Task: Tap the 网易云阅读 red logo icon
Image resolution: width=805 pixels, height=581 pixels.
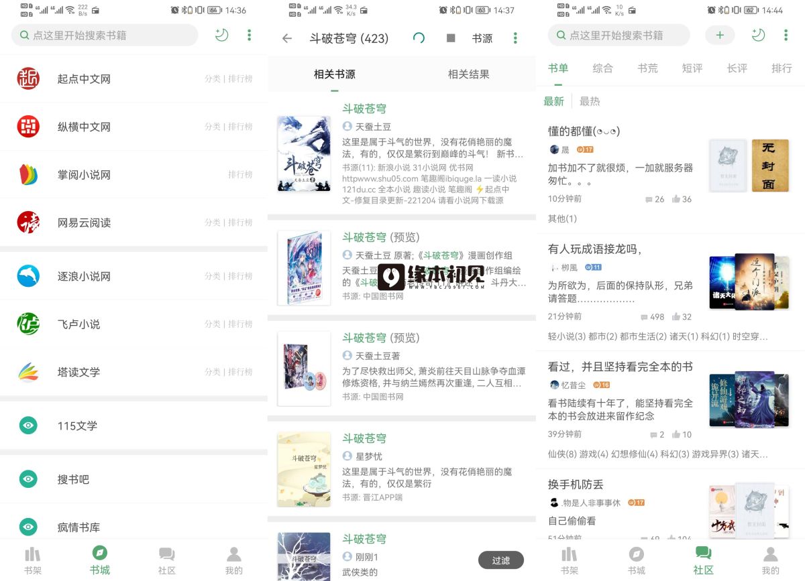Action: point(28,222)
